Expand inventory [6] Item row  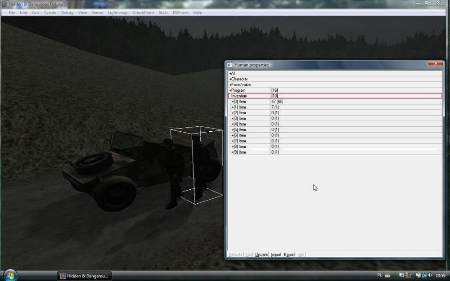click(x=233, y=135)
